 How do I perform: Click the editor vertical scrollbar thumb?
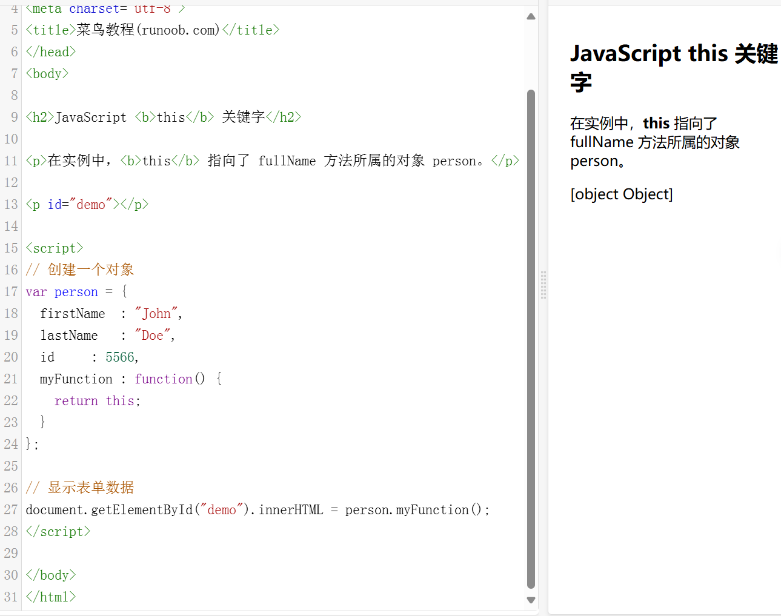pyautogui.click(x=531, y=339)
